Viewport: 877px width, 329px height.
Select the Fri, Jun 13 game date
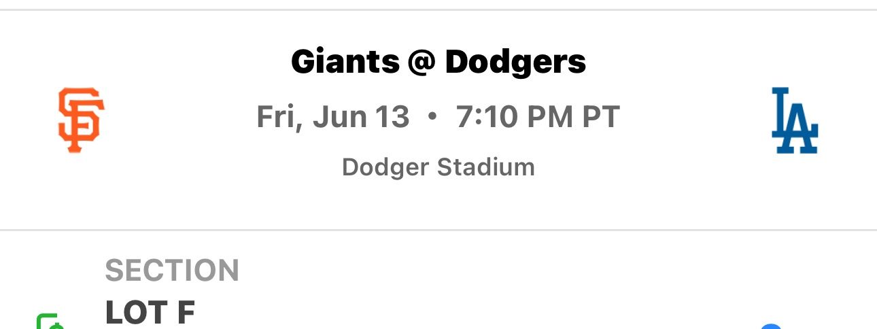click(333, 117)
